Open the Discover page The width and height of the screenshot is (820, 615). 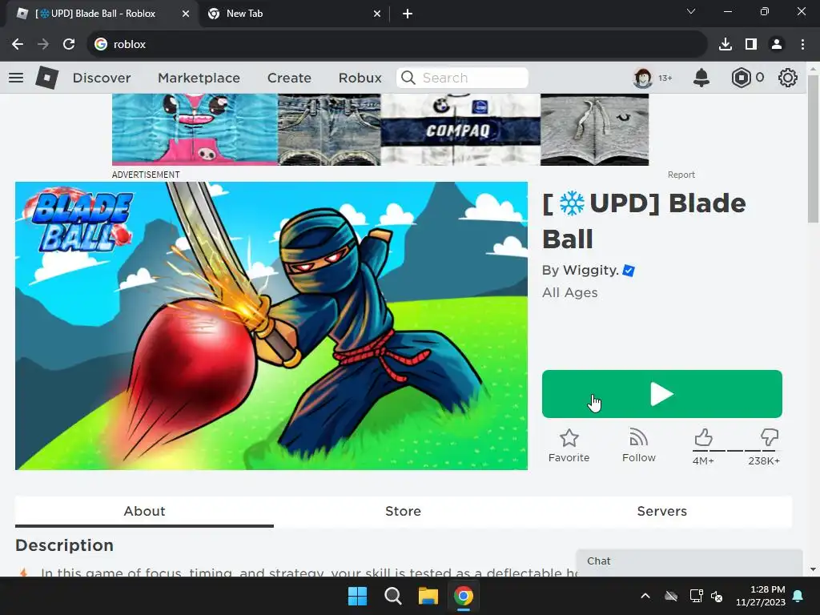click(102, 78)
